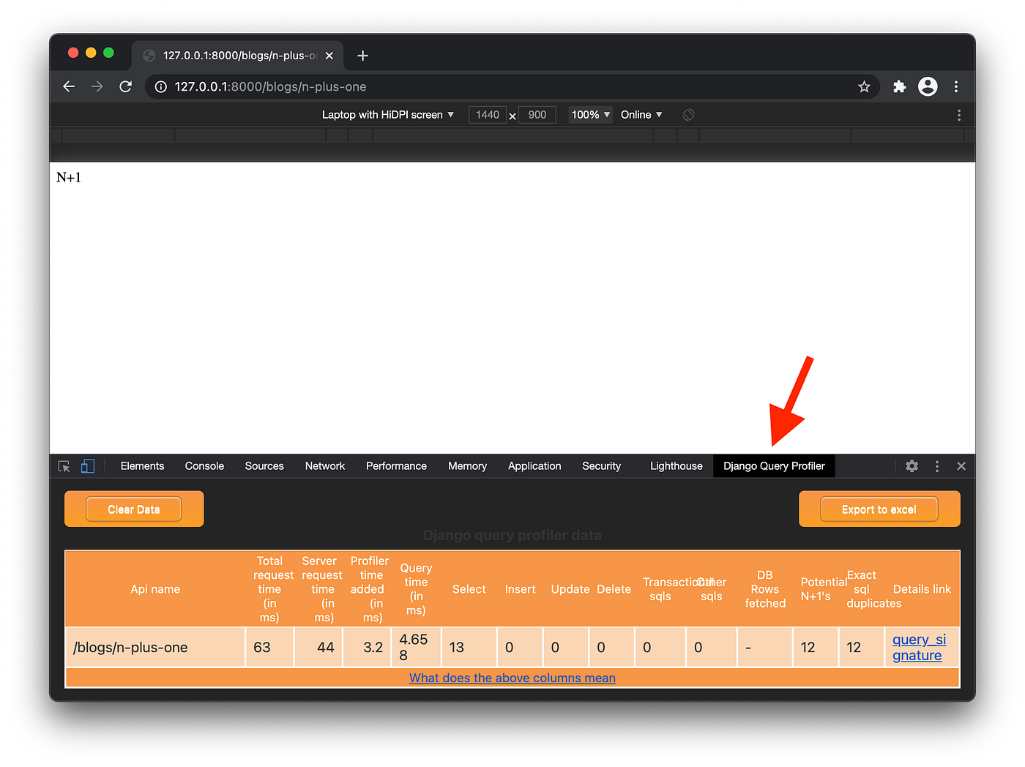Open the Online throttling dropdown

[x=641, y=115]
